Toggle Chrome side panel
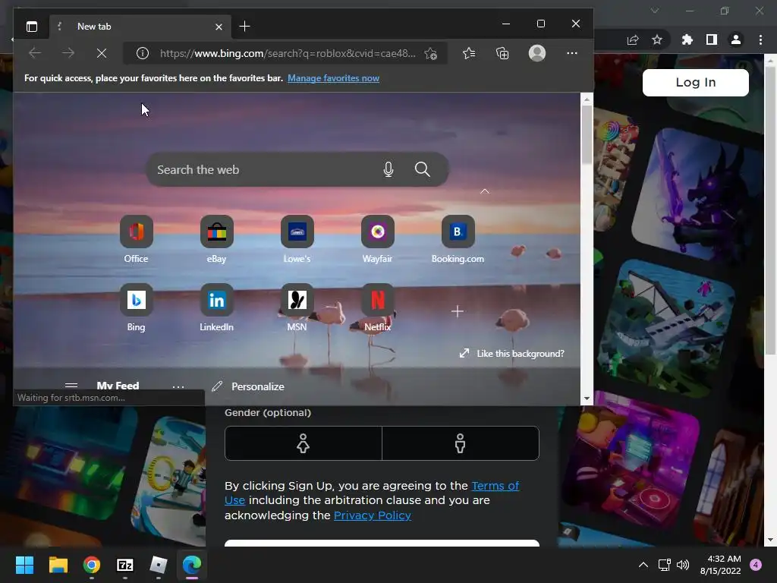Image resolution: width=777 pixels, height=583 pixels. coord(712,39)
